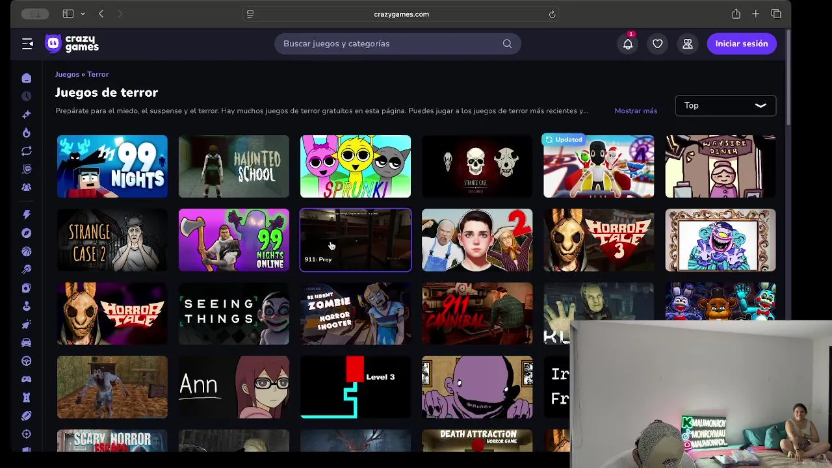Image resolution: width=832 pixels, height=468 pixels.
Task: Open favorites heart icon
Action: point(658,44)
